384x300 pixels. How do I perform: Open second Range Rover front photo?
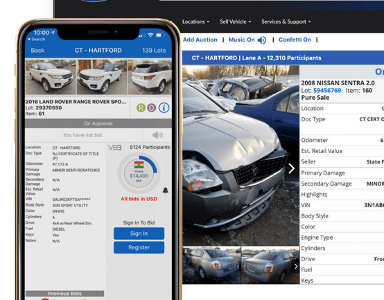[x=102, y=77]
